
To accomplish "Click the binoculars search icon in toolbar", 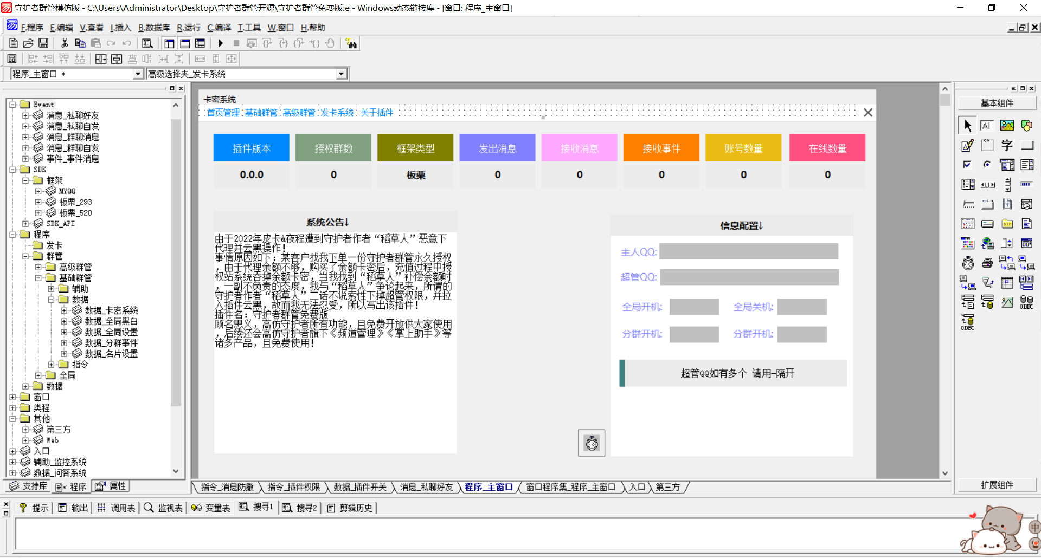I will 351,44.
